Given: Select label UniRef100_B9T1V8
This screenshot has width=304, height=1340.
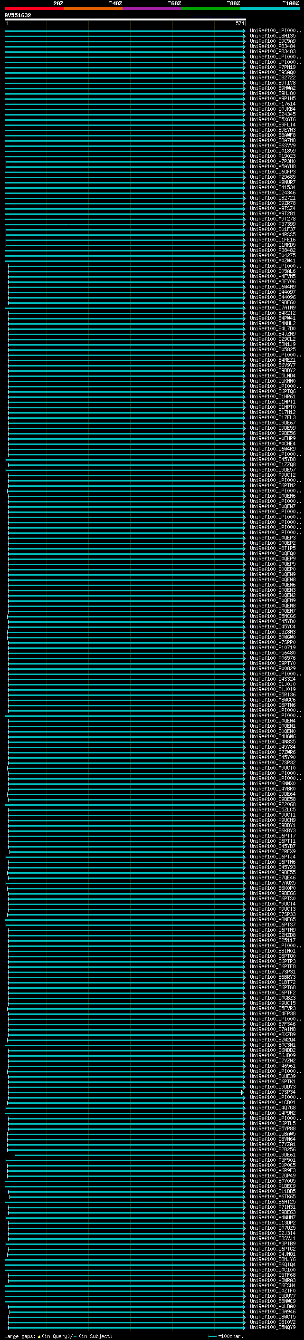Looking at the screenshot, I should [x=273, y=83].
